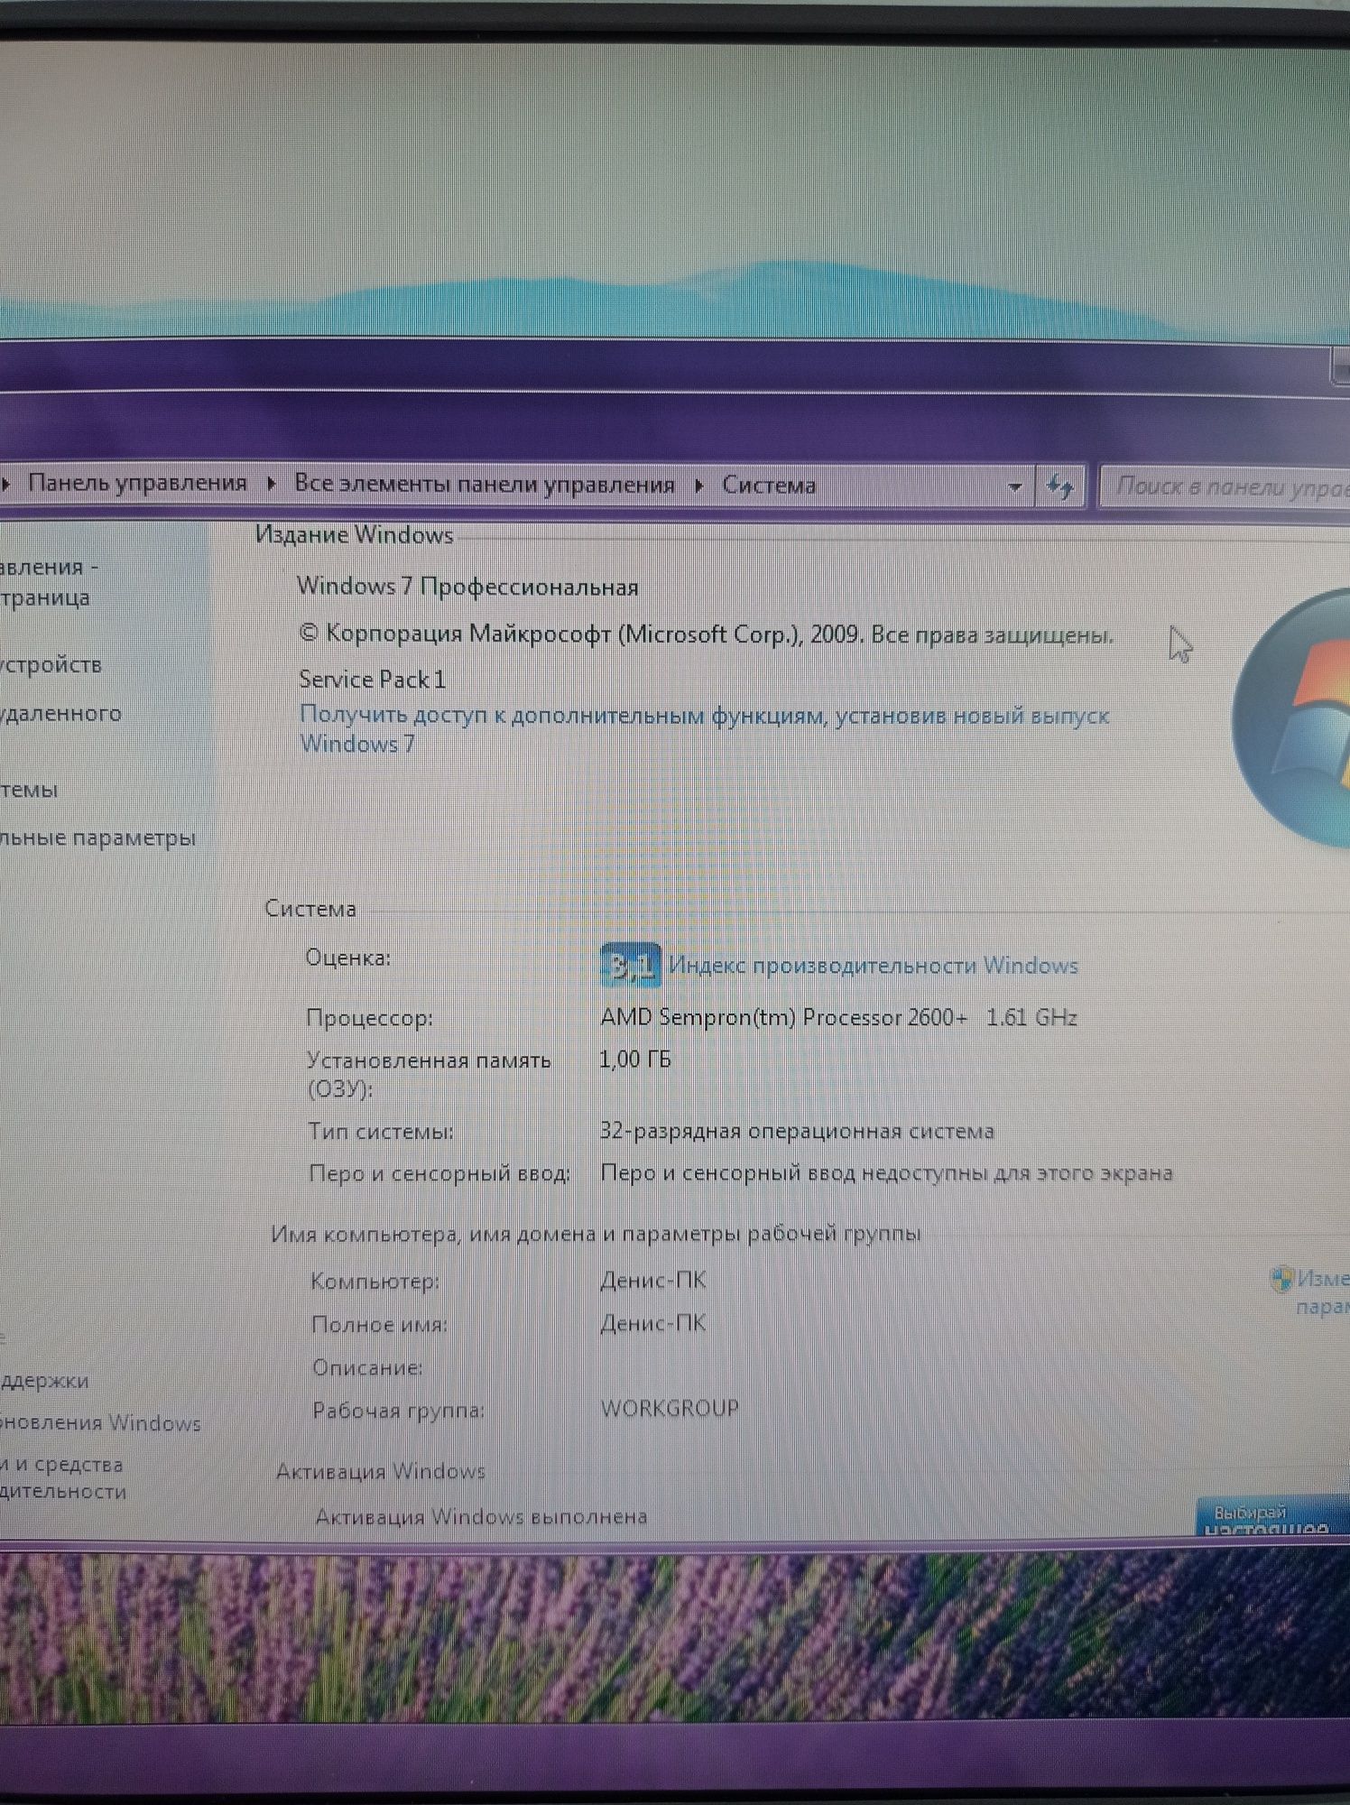Open the device manager sidebar link ending 'устройств'
Viewport: 1350px width, 1805px height.
pos(51,665)
